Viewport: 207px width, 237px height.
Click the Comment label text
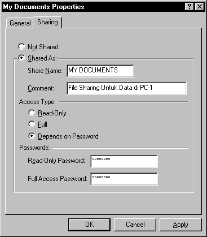41,88
